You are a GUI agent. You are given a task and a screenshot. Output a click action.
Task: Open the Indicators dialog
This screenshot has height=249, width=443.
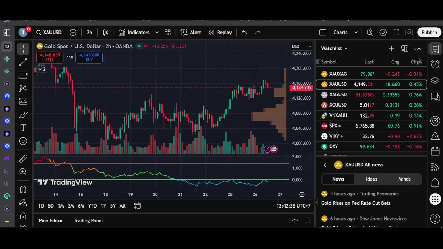click(134, 33)
